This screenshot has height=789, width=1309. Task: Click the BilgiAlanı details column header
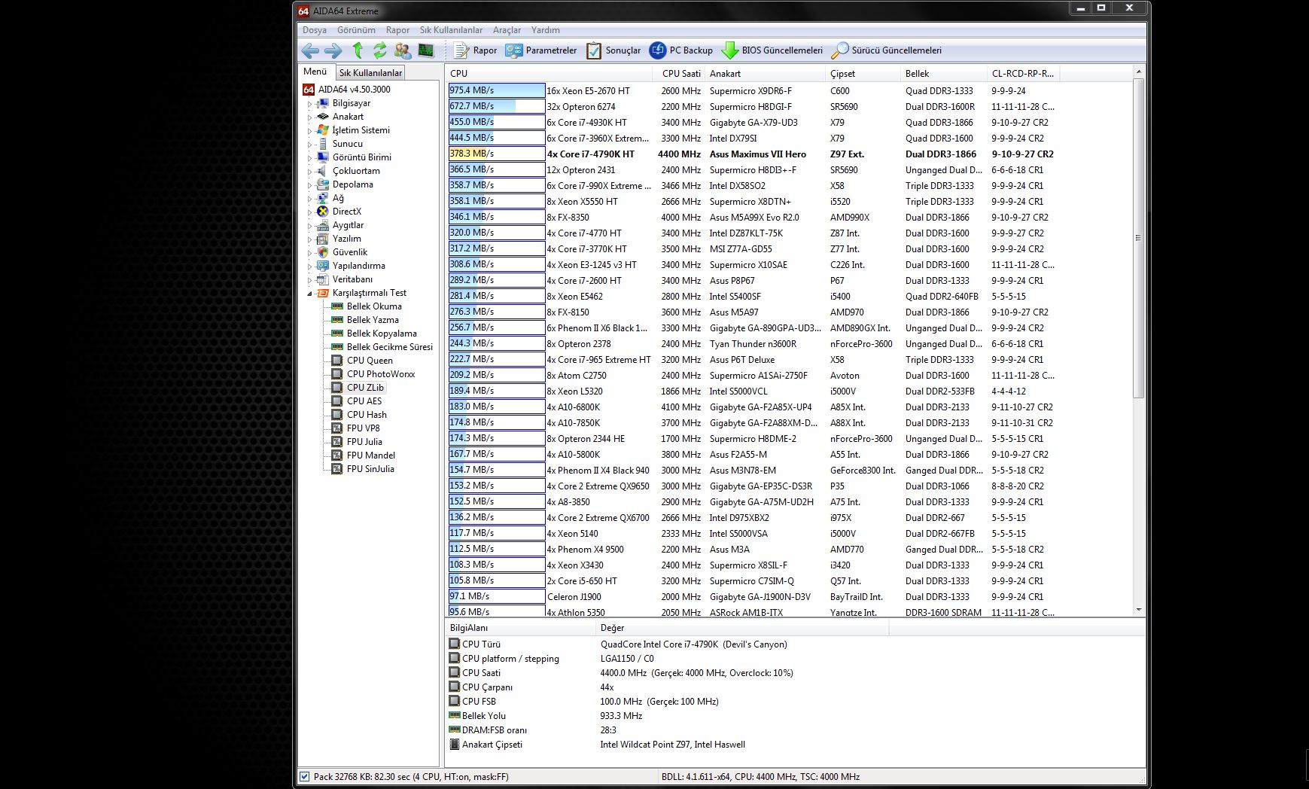(x=520, y=628)
